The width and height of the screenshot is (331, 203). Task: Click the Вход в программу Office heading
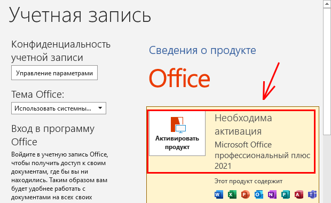point(53,135)
